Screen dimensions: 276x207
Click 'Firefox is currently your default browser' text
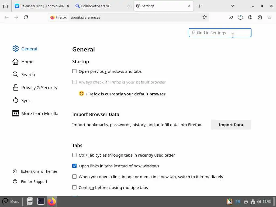click(126, 94)
